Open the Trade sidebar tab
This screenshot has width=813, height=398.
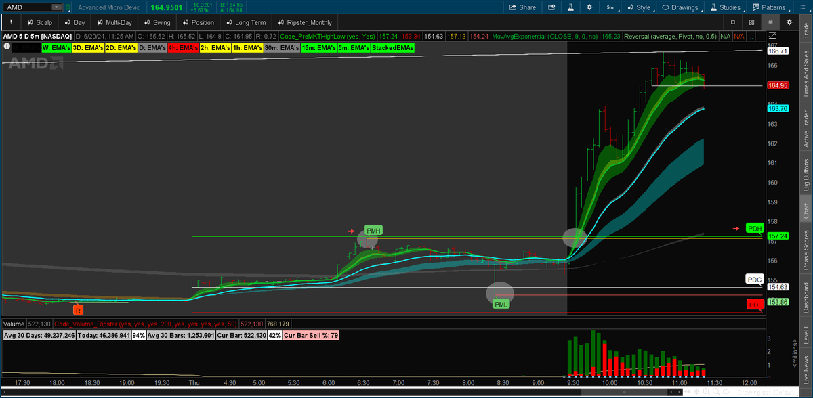point(806,30)
